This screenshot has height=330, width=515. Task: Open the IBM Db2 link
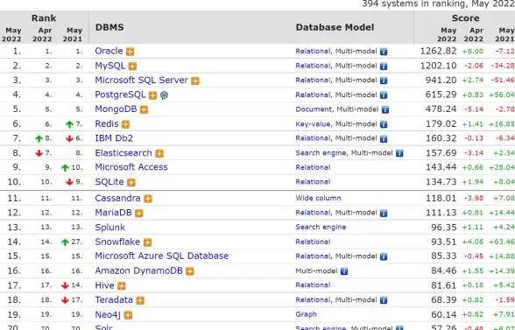(114, 138)
